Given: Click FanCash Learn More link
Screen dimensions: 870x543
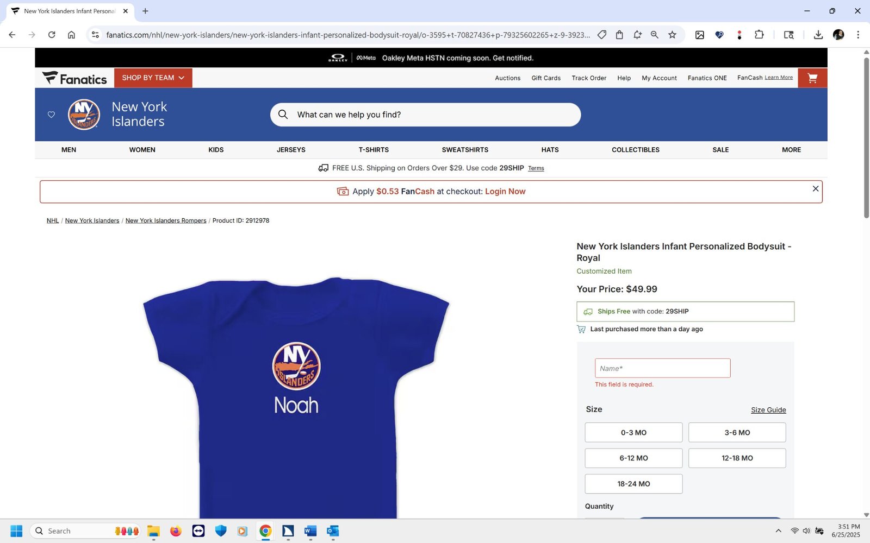Looking at the screenshot, I should (x=779, y=78).
